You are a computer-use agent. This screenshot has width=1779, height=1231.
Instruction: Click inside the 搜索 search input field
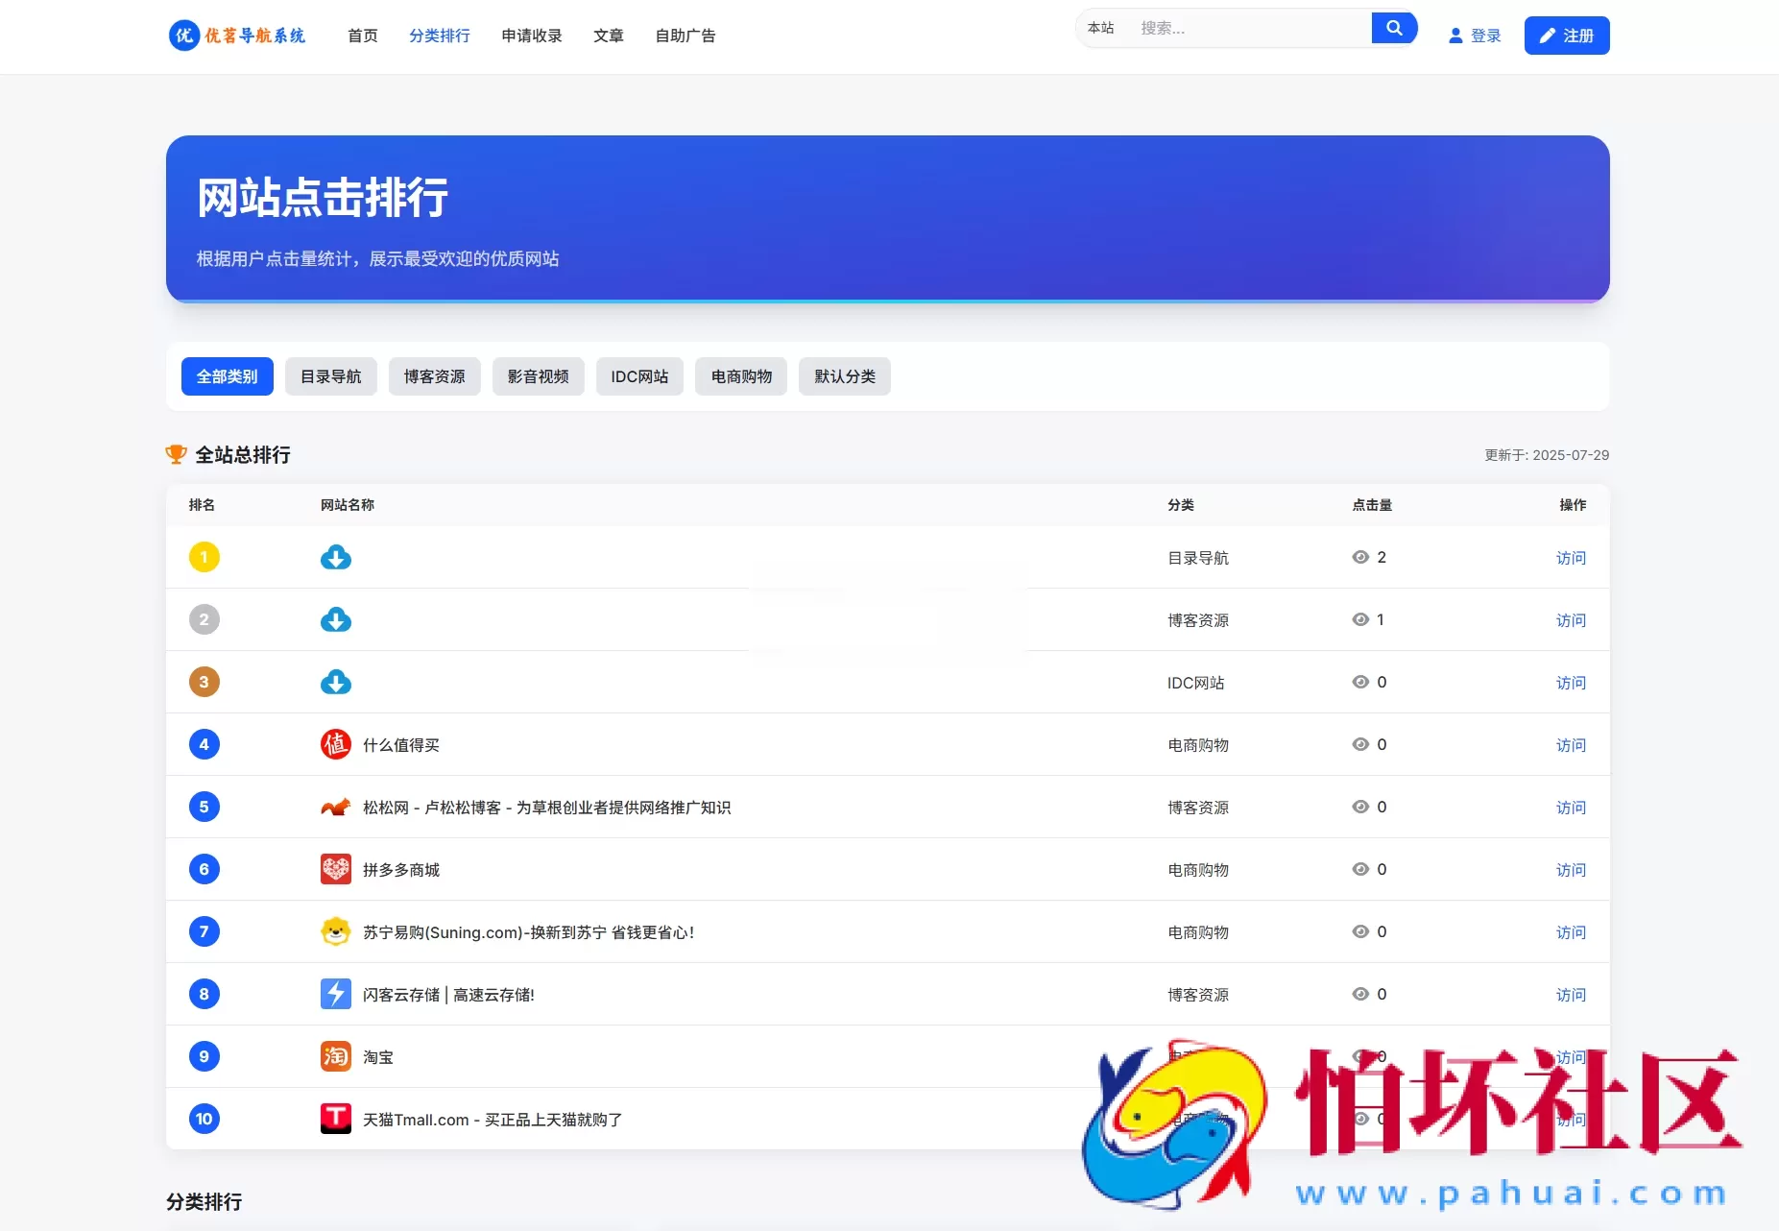(1238, 28)
